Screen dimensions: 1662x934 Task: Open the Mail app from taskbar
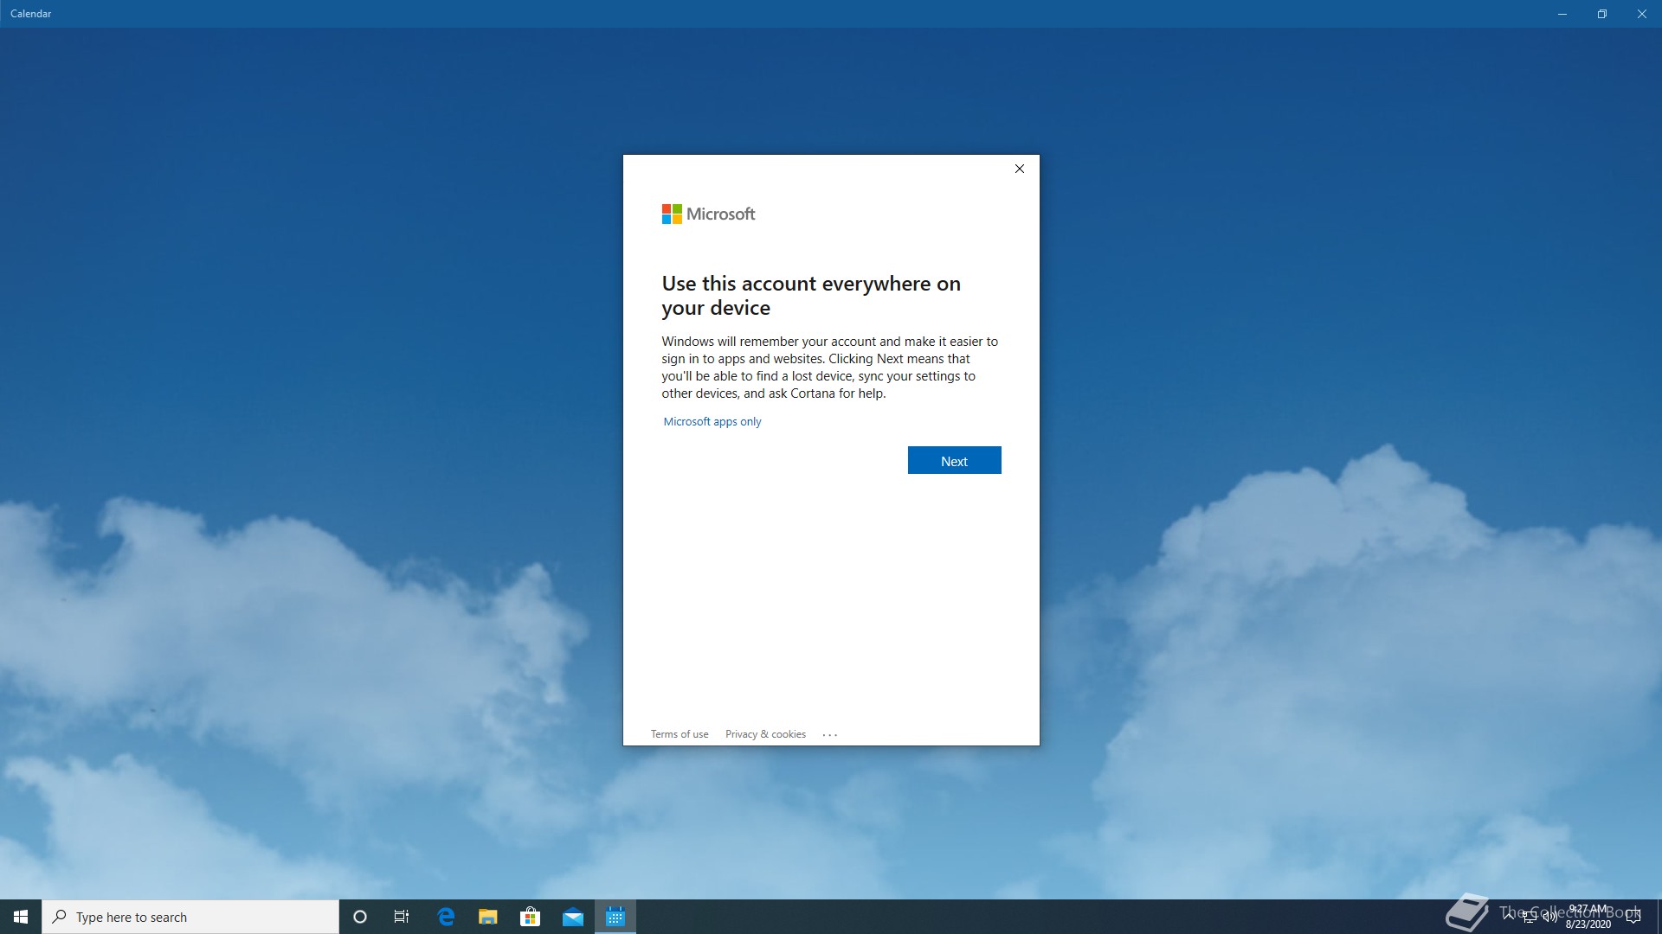tap(572, 917)
